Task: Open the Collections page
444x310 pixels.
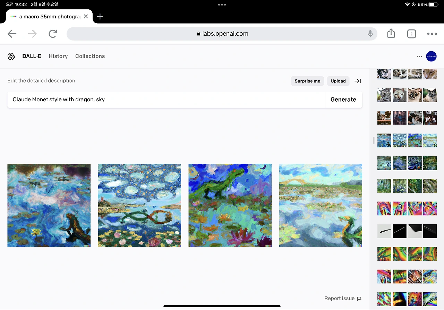Action: click(90, 56)
